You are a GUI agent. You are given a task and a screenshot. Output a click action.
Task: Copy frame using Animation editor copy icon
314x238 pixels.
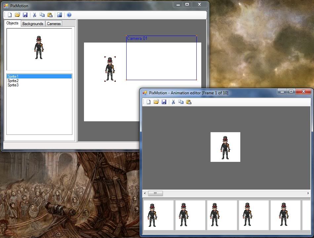point(181,102)
